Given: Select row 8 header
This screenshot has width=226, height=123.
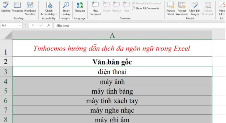Looking at the screenshot, I should [x=6, y=119].
